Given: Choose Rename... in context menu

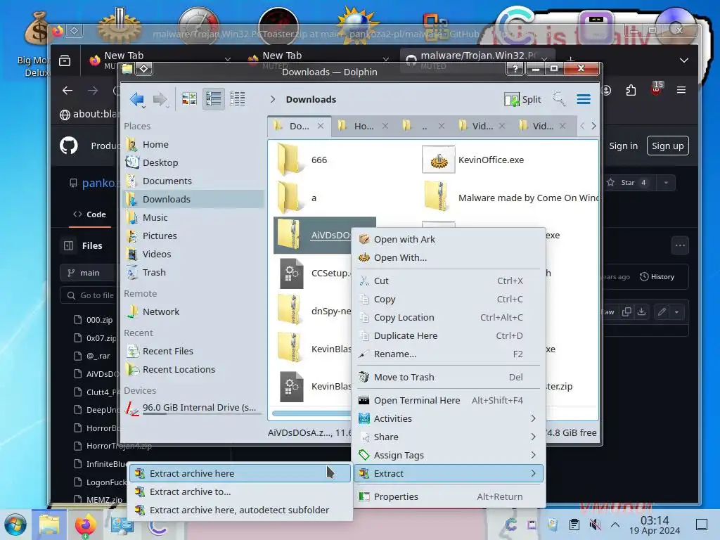Looking at the screenshot, I should (x=449, y=354).
